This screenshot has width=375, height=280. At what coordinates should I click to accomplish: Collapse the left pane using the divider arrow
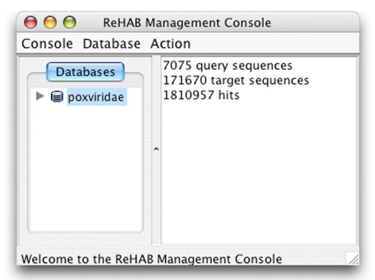point(156,149)
